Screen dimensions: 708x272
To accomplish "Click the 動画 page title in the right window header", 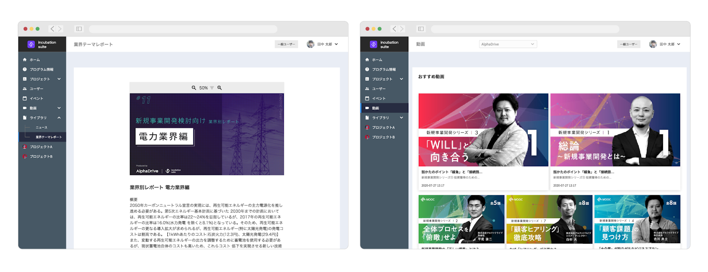I will [421, 44].
